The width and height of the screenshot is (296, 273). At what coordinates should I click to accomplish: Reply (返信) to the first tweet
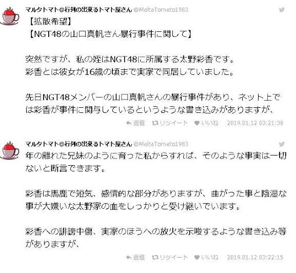pyautogui.click(x=135, y=123)
